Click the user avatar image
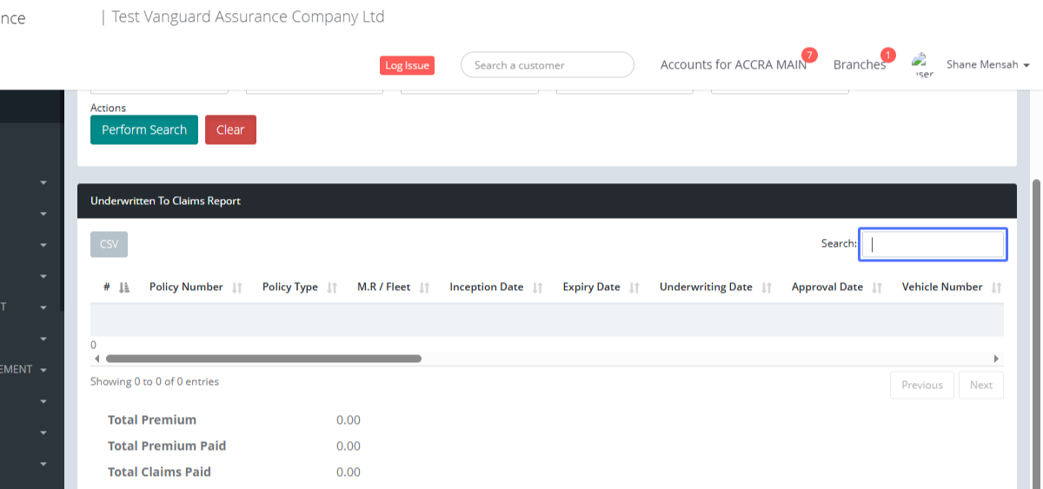Viewport: 1043px width, 489px height. point(921,65)
